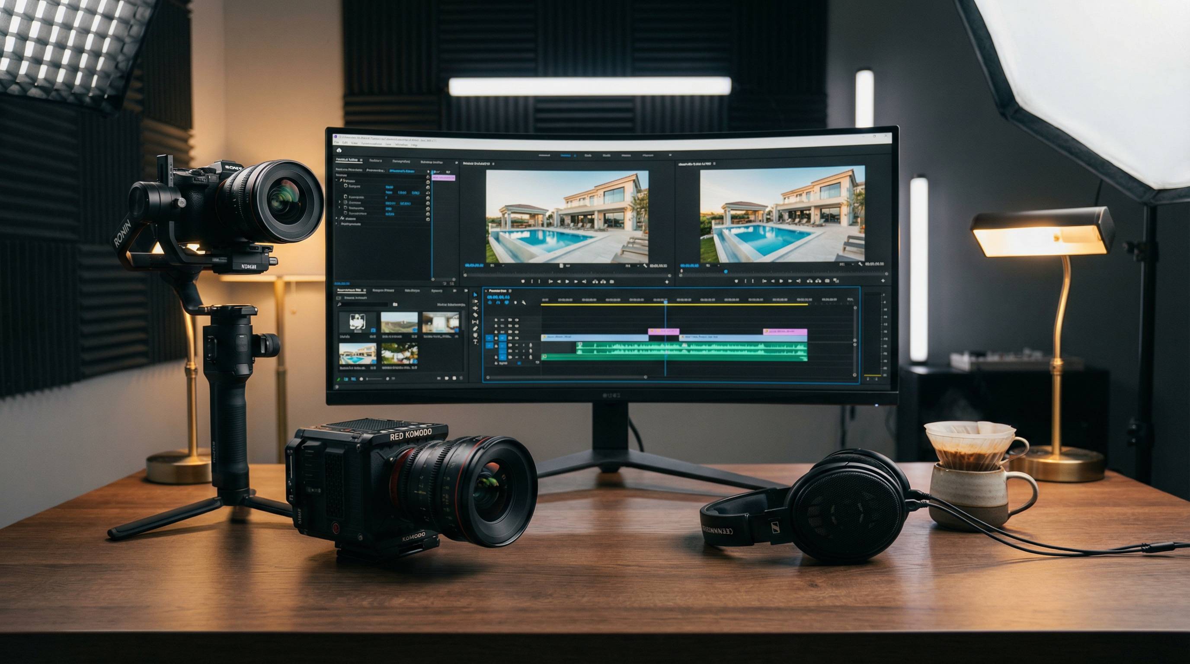Click the Add Marker icon in the timeline header
This screenshot has width=1190, height=664.
tap(515, 303)
